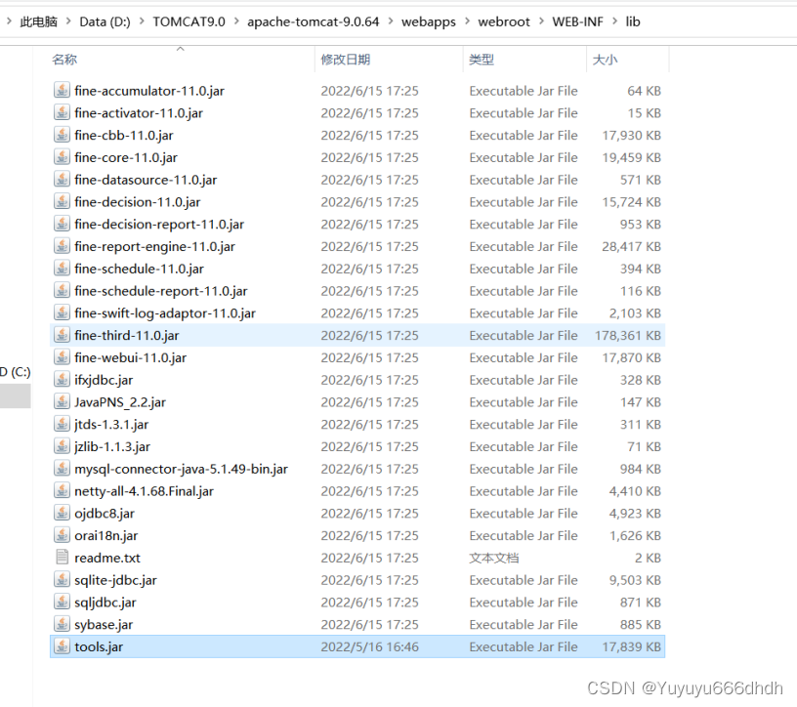The width and height of the screenshot is (797, 707).
Task: Select the file name netty-all-4.1.68.Final.jar
Action: click(144, 491)
